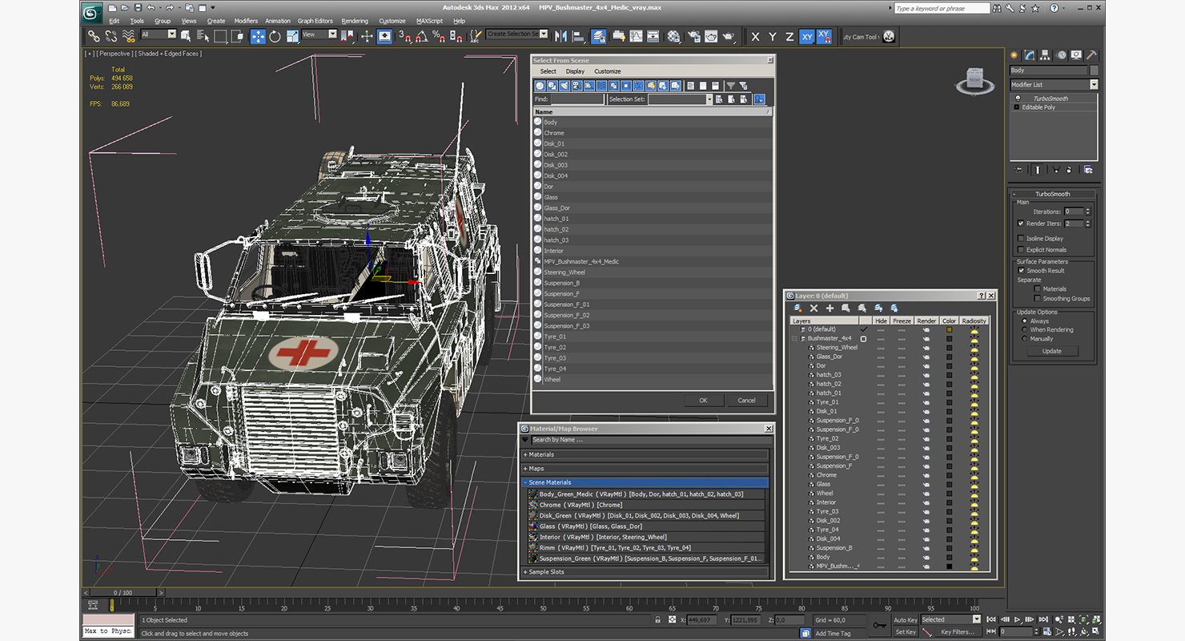Expand Maps group in Material Browser
The width and height of the screenshot is (1185, 641).
tap(525, 468)
